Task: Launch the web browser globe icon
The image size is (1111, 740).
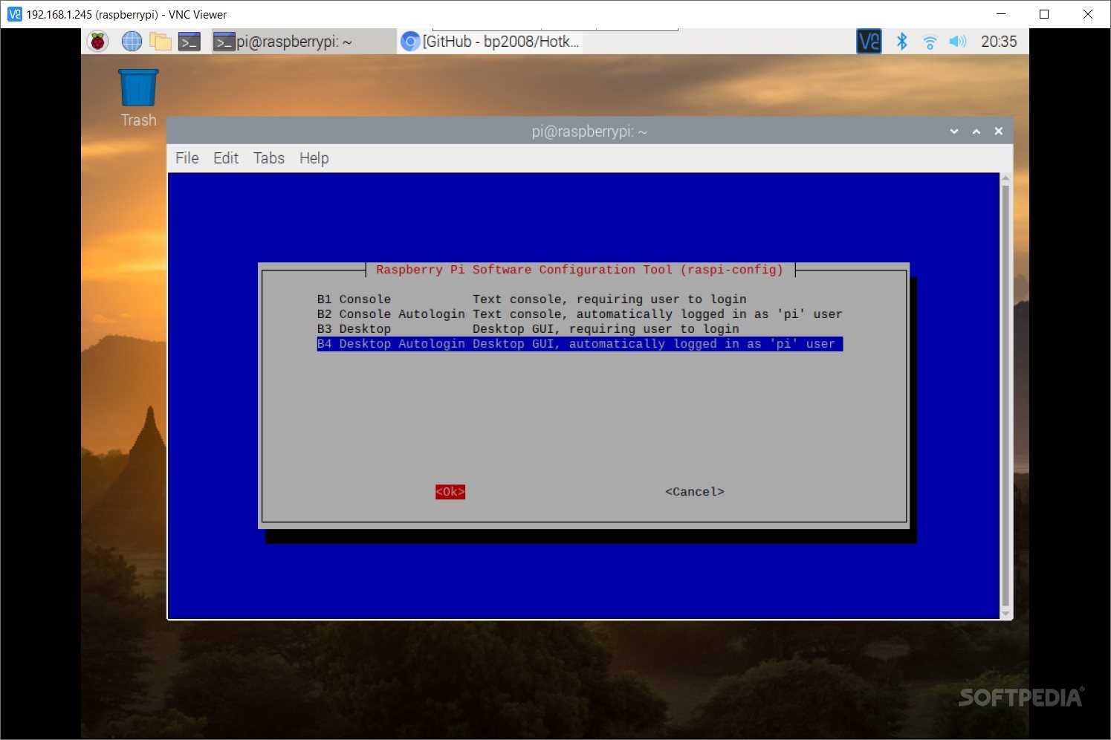Action: pyautogui.click(x=132, y=42)
